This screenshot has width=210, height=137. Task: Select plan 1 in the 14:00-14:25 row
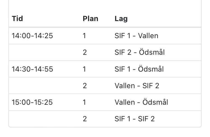(x=84, y=36)
